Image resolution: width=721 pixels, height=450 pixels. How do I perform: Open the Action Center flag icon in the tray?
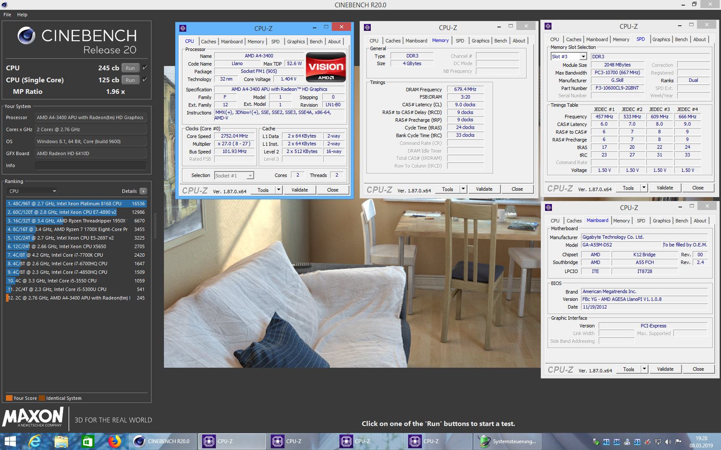[679, 442]
